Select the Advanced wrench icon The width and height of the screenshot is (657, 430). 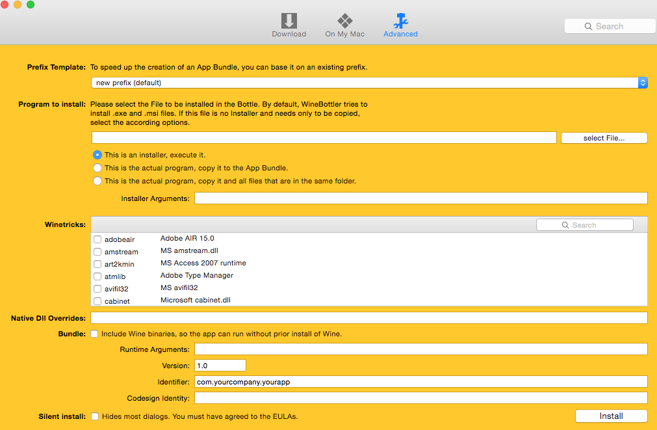coord(400,21)
